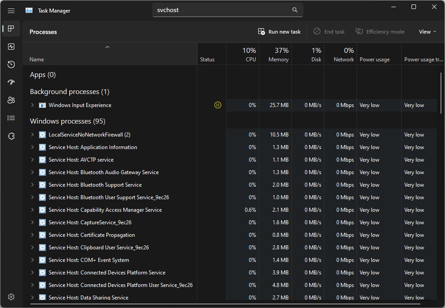
Task: Expand Service Host: Bluetooth User Support Service_9ec26
Action: click(32, 197)
